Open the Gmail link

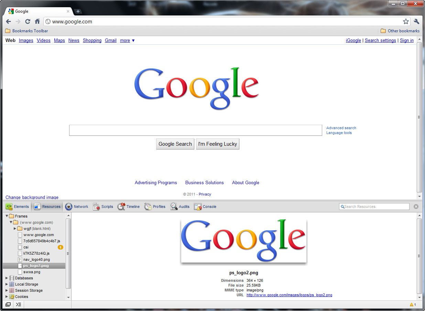(111, 41)
